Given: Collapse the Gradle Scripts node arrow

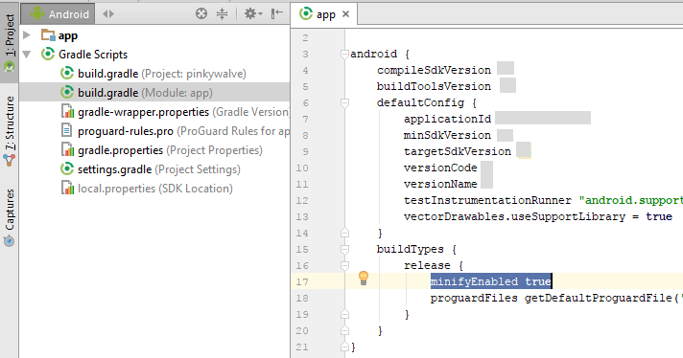Looking at the screenshot, I should point(27,55).
